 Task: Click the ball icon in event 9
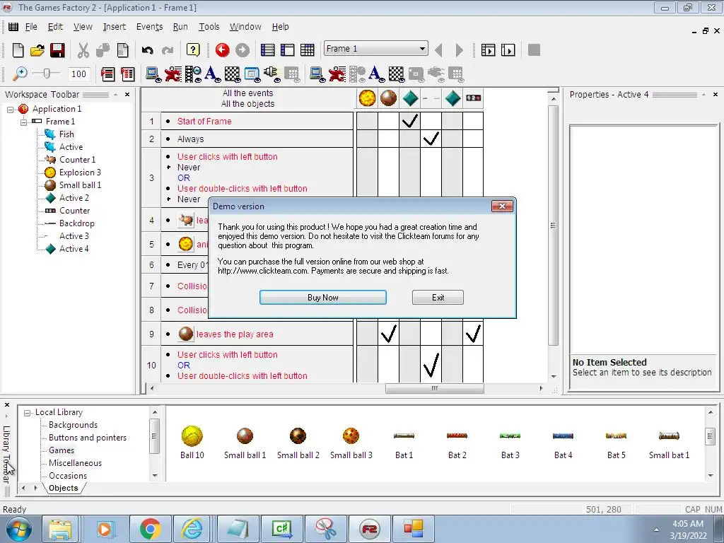pyautogui.click(x=186, y=334)
